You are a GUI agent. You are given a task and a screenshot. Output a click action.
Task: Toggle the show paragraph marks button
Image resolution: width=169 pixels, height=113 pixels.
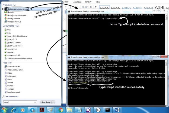[x=96, y=7]
